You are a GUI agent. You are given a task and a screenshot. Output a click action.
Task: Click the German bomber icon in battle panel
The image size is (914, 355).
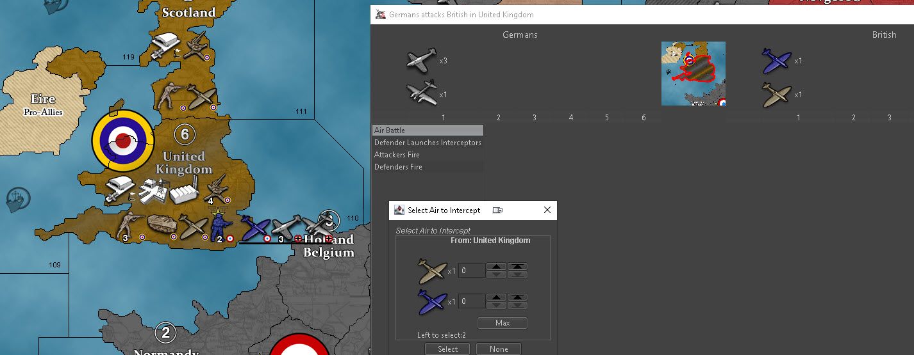pos(422,93)
